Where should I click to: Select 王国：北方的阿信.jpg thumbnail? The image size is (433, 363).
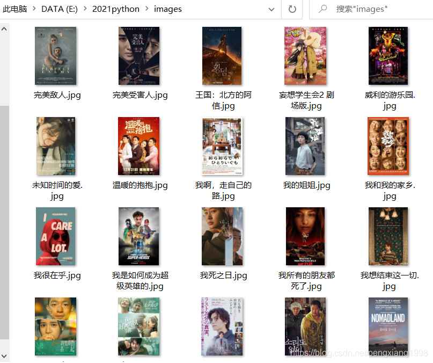click(222, 56)
